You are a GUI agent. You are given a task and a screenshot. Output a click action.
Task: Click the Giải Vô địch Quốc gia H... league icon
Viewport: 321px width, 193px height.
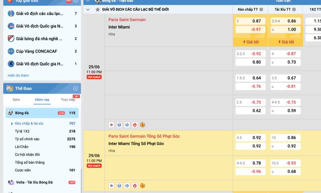tap(11, 64)
